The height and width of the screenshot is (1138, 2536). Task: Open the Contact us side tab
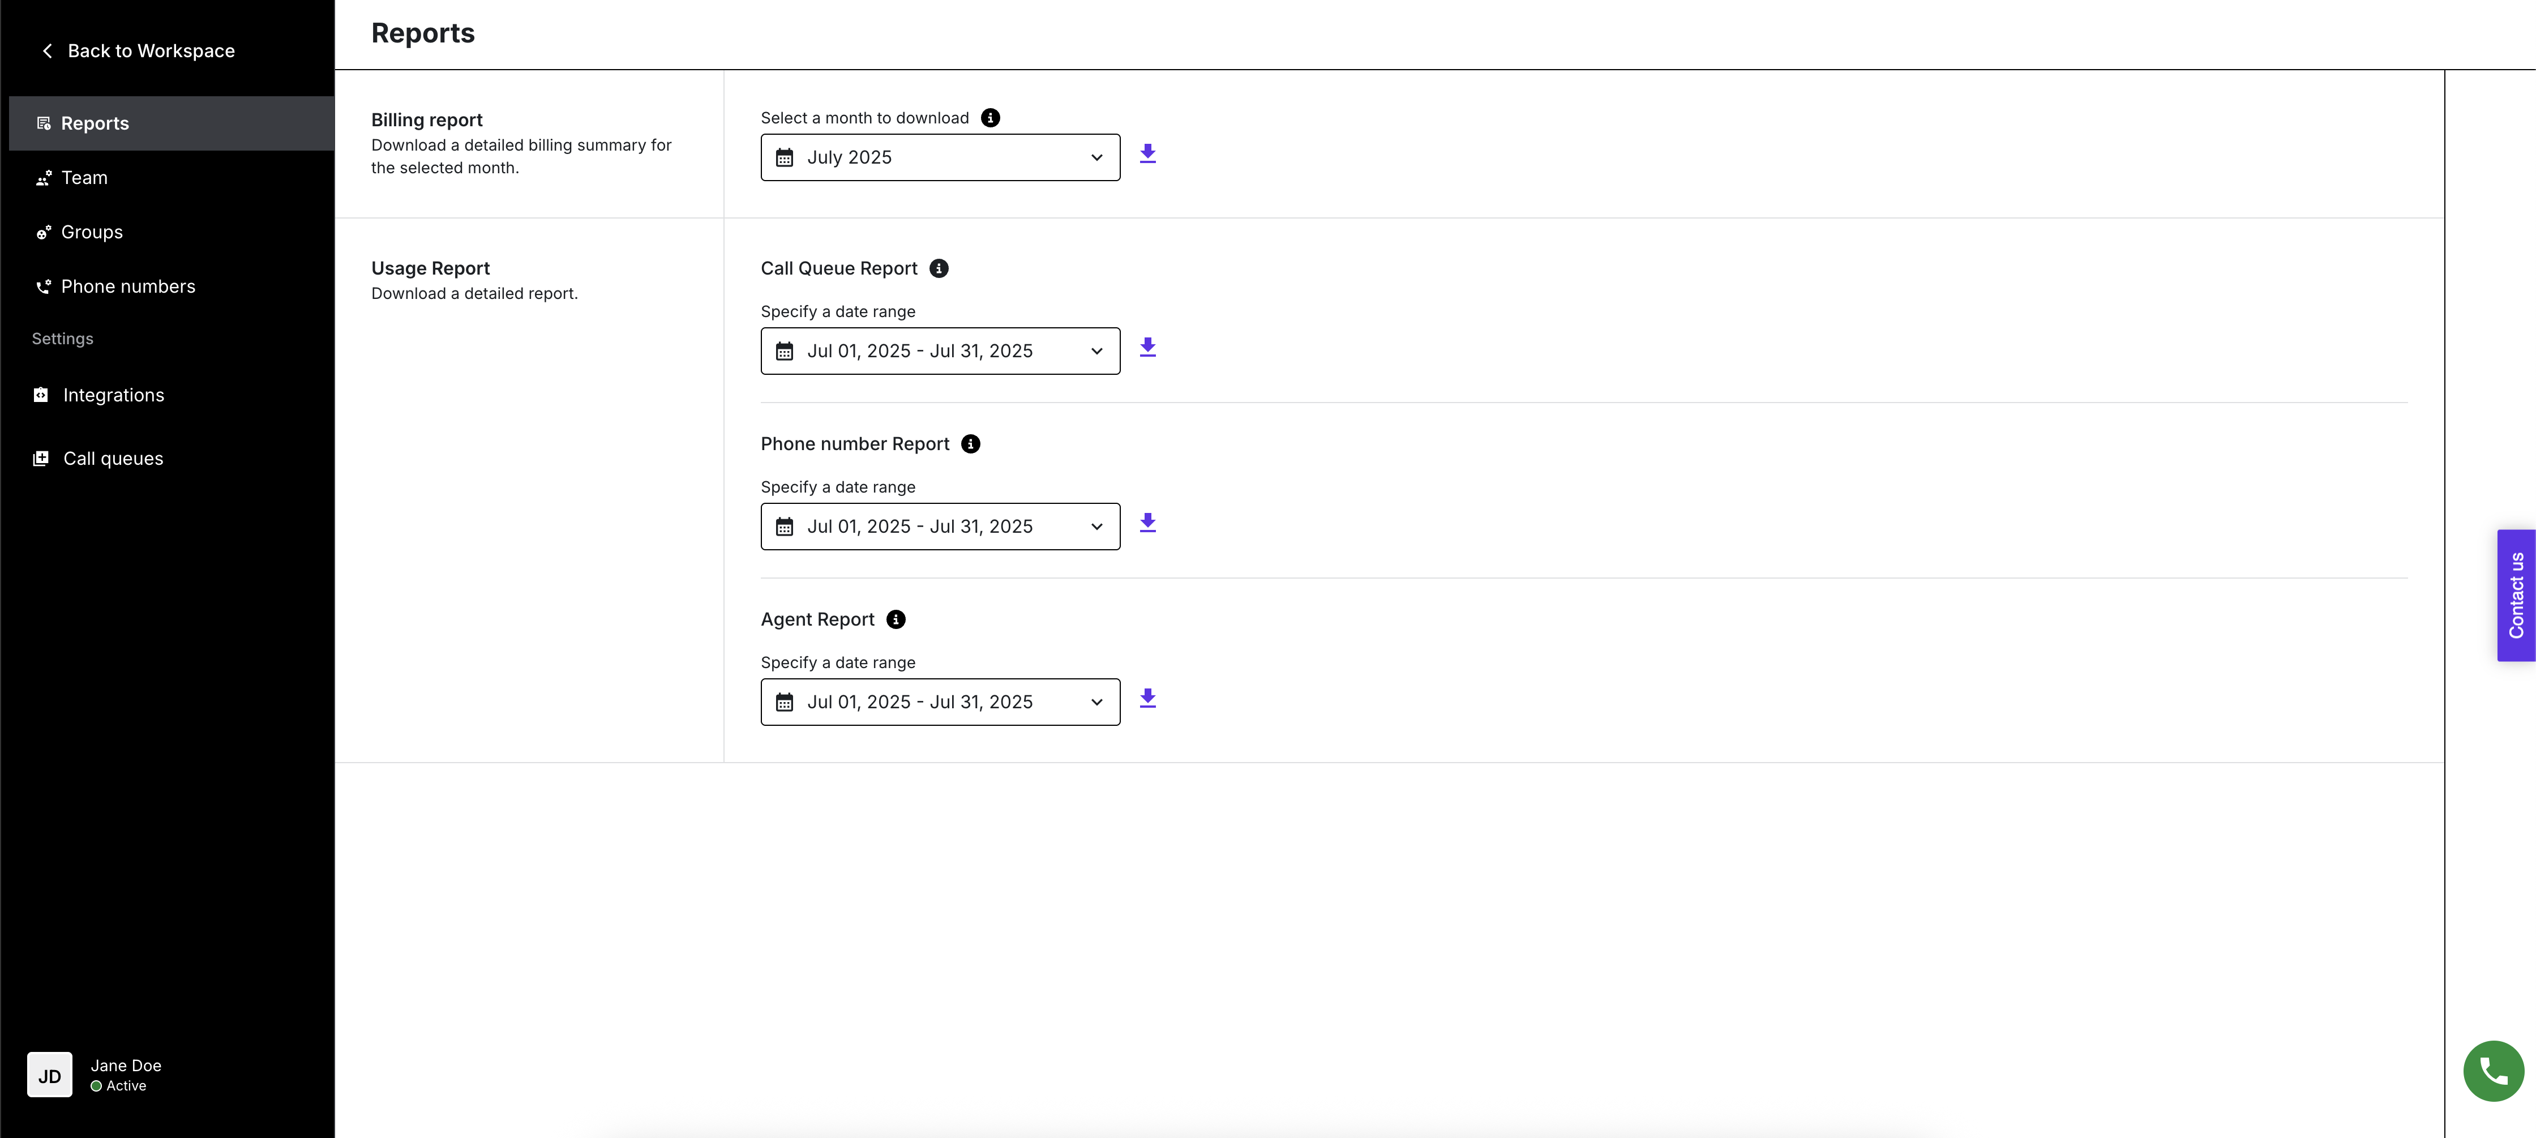[x=2515, y=596]
